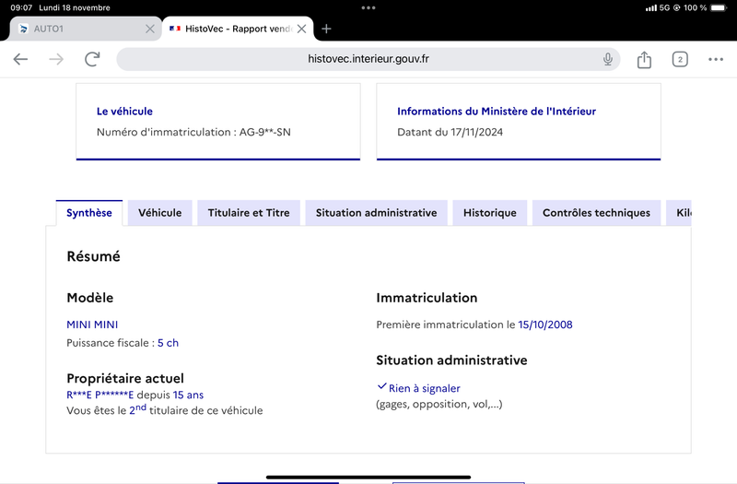
Task: Open the browser three-dot menu
Action: [716, 59]
